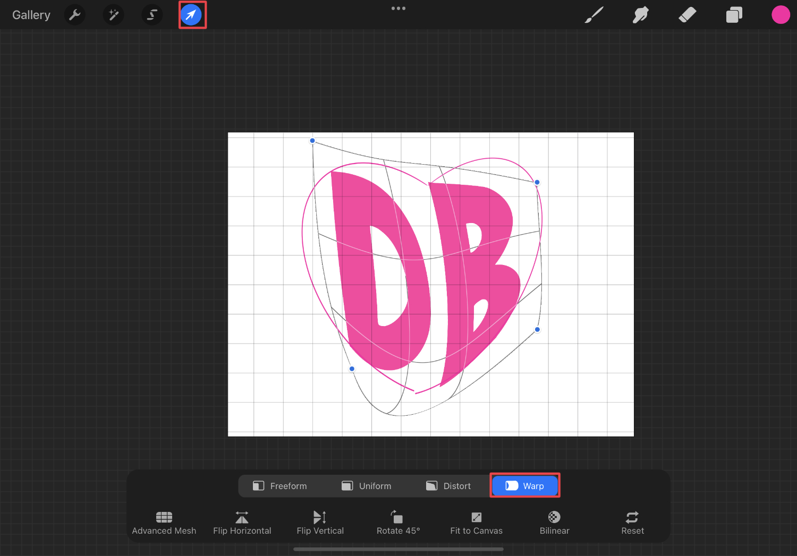Select the Adjustments magic wand tool
Image resolution: width=797 pixels, height=556 pixels.
[113, 14]
